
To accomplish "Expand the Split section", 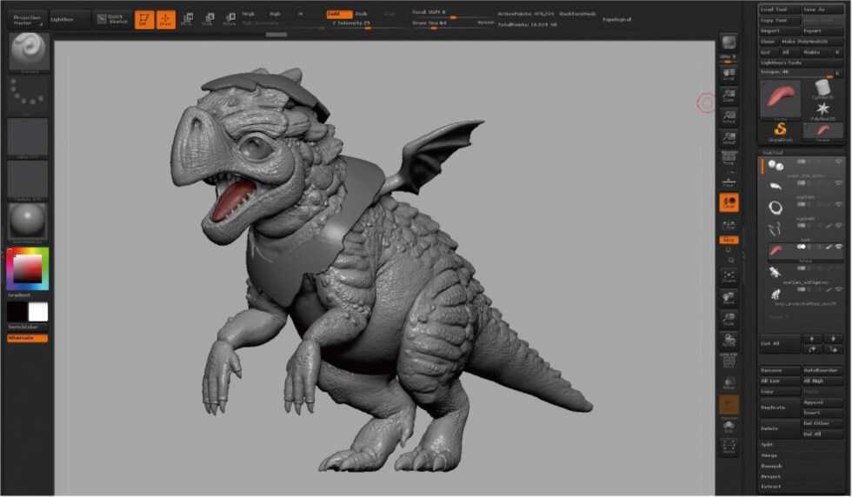I will point(767,444).
